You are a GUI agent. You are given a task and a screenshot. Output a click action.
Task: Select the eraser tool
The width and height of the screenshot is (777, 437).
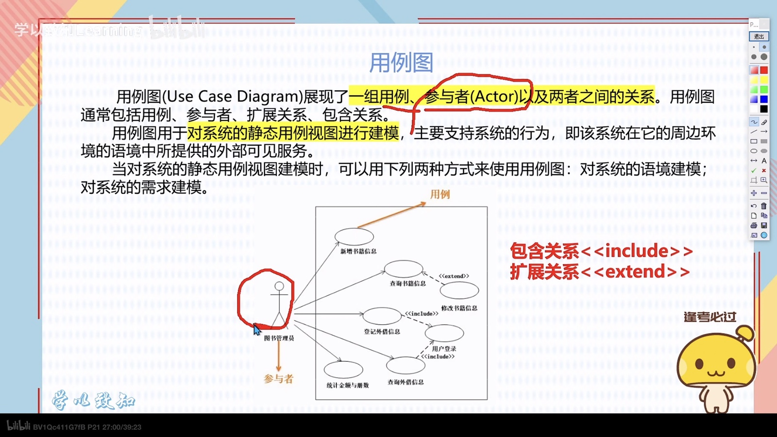coord(764,122)
